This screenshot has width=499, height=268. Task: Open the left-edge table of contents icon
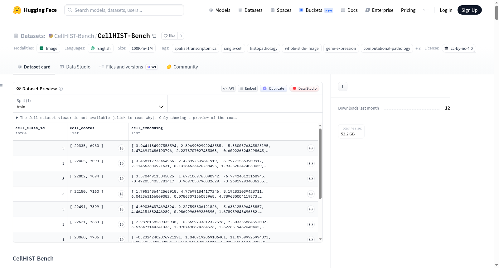[x=1, y=86]
